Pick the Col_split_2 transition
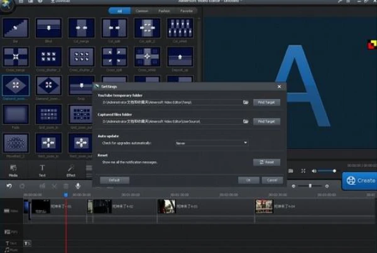The height and width of the screenshot is (253, 377). click(x=148, y=28)
